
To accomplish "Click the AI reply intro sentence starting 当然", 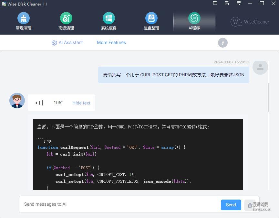I will 123,127.
